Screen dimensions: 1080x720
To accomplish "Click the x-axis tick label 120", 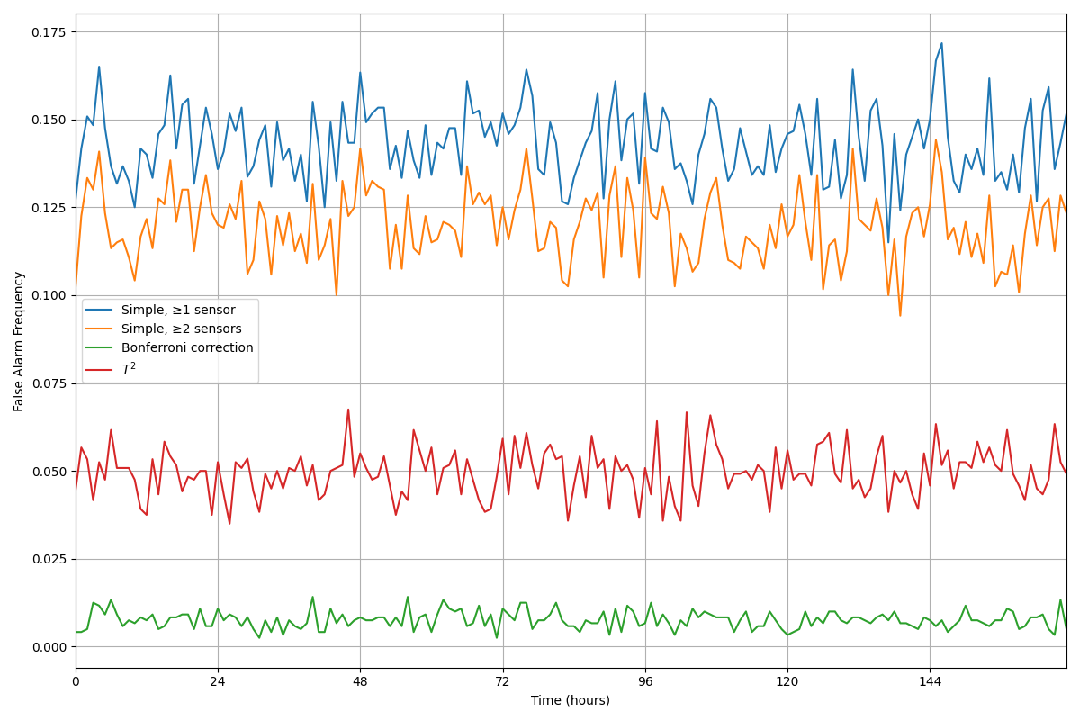I will tap(787, 682).
